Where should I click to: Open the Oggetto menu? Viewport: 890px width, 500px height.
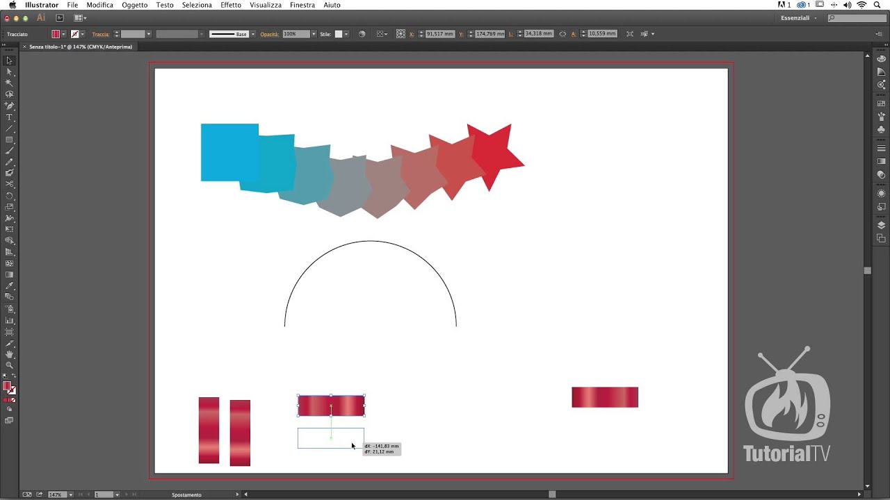tap(134, 5)
